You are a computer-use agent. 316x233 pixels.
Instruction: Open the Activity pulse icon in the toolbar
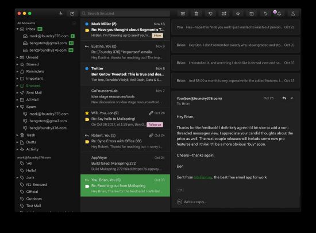(x=61, y=14)
